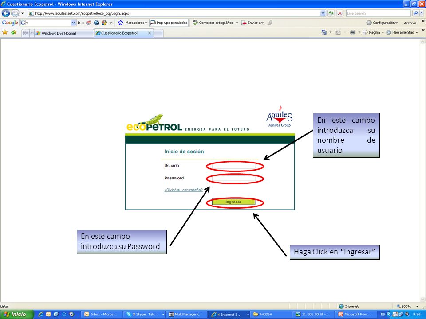
Task: Switch to Windows Live Hotmail tab
Action: coord(64,33)
